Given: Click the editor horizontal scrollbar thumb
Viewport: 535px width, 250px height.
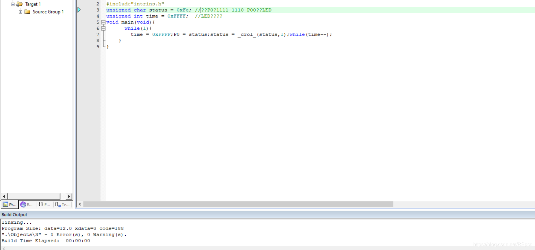Looking at the screenshot, I should tap(238, 204).
